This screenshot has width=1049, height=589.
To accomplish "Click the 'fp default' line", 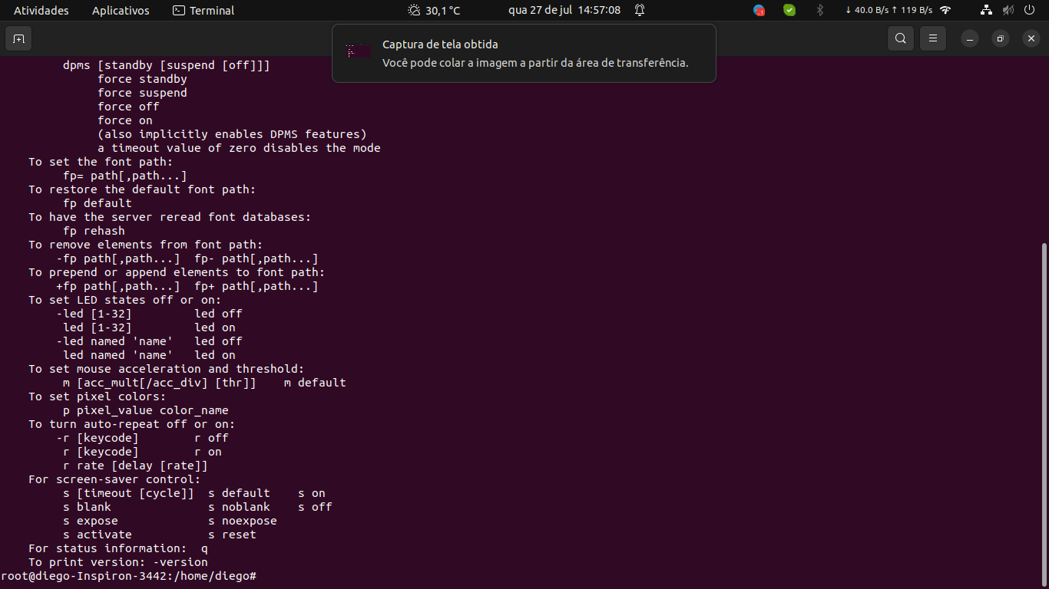I will (x=98, y=203).
